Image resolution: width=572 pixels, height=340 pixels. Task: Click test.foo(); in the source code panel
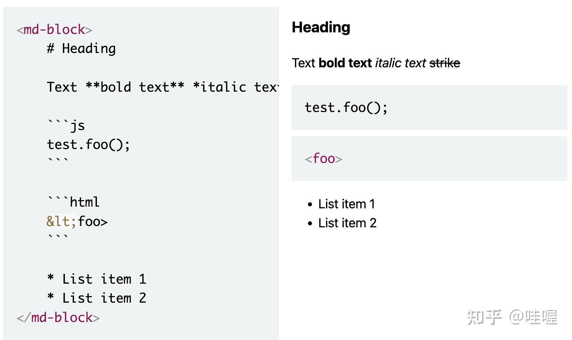88,145
